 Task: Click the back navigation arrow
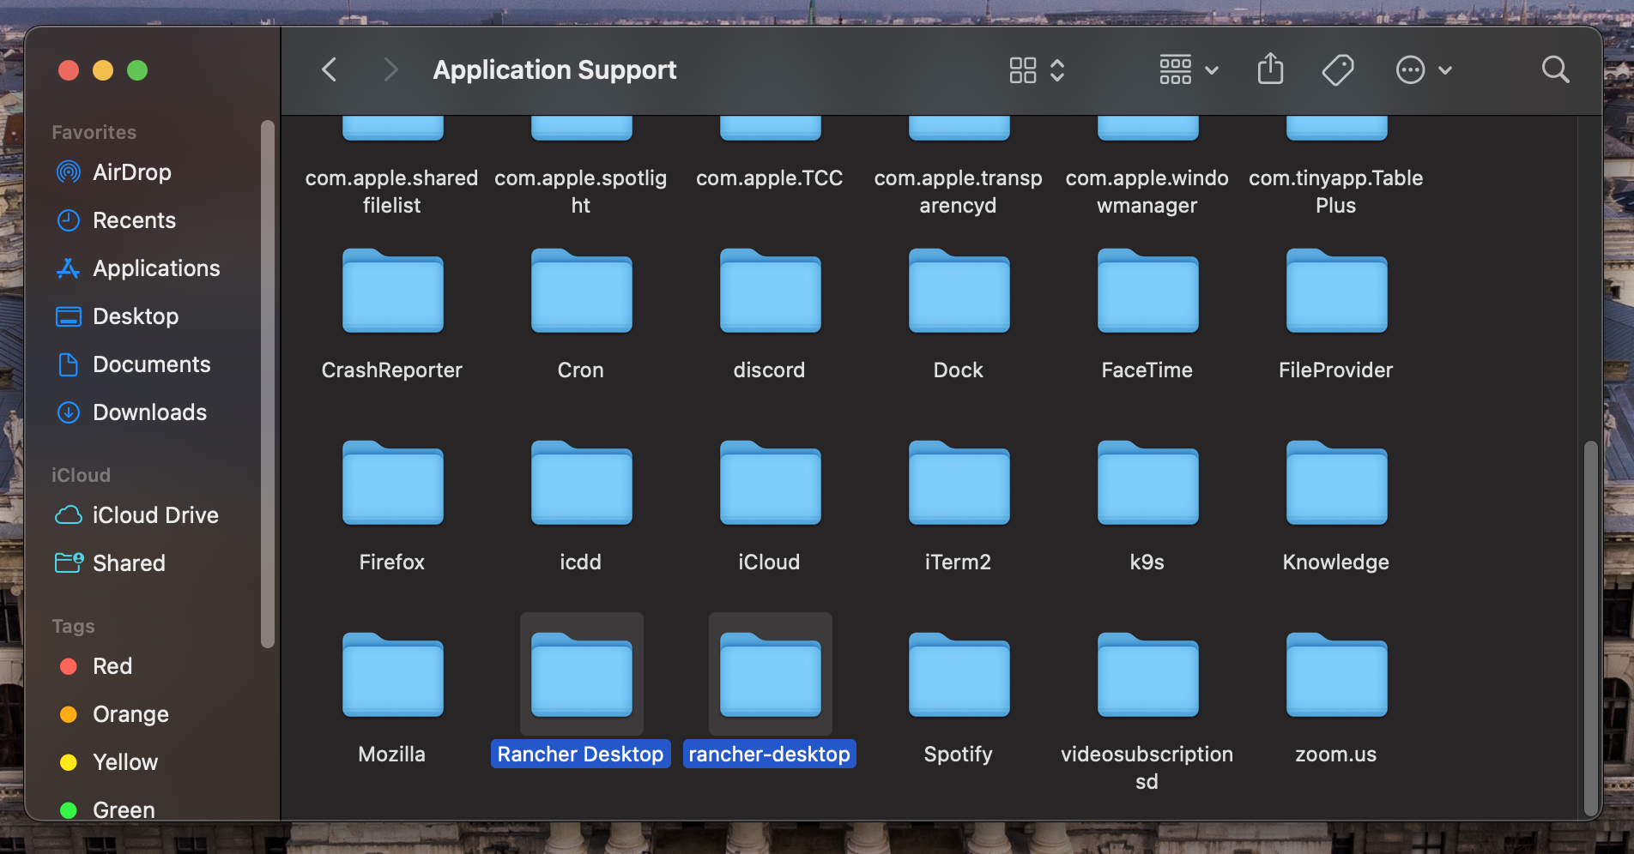(329, 69)
